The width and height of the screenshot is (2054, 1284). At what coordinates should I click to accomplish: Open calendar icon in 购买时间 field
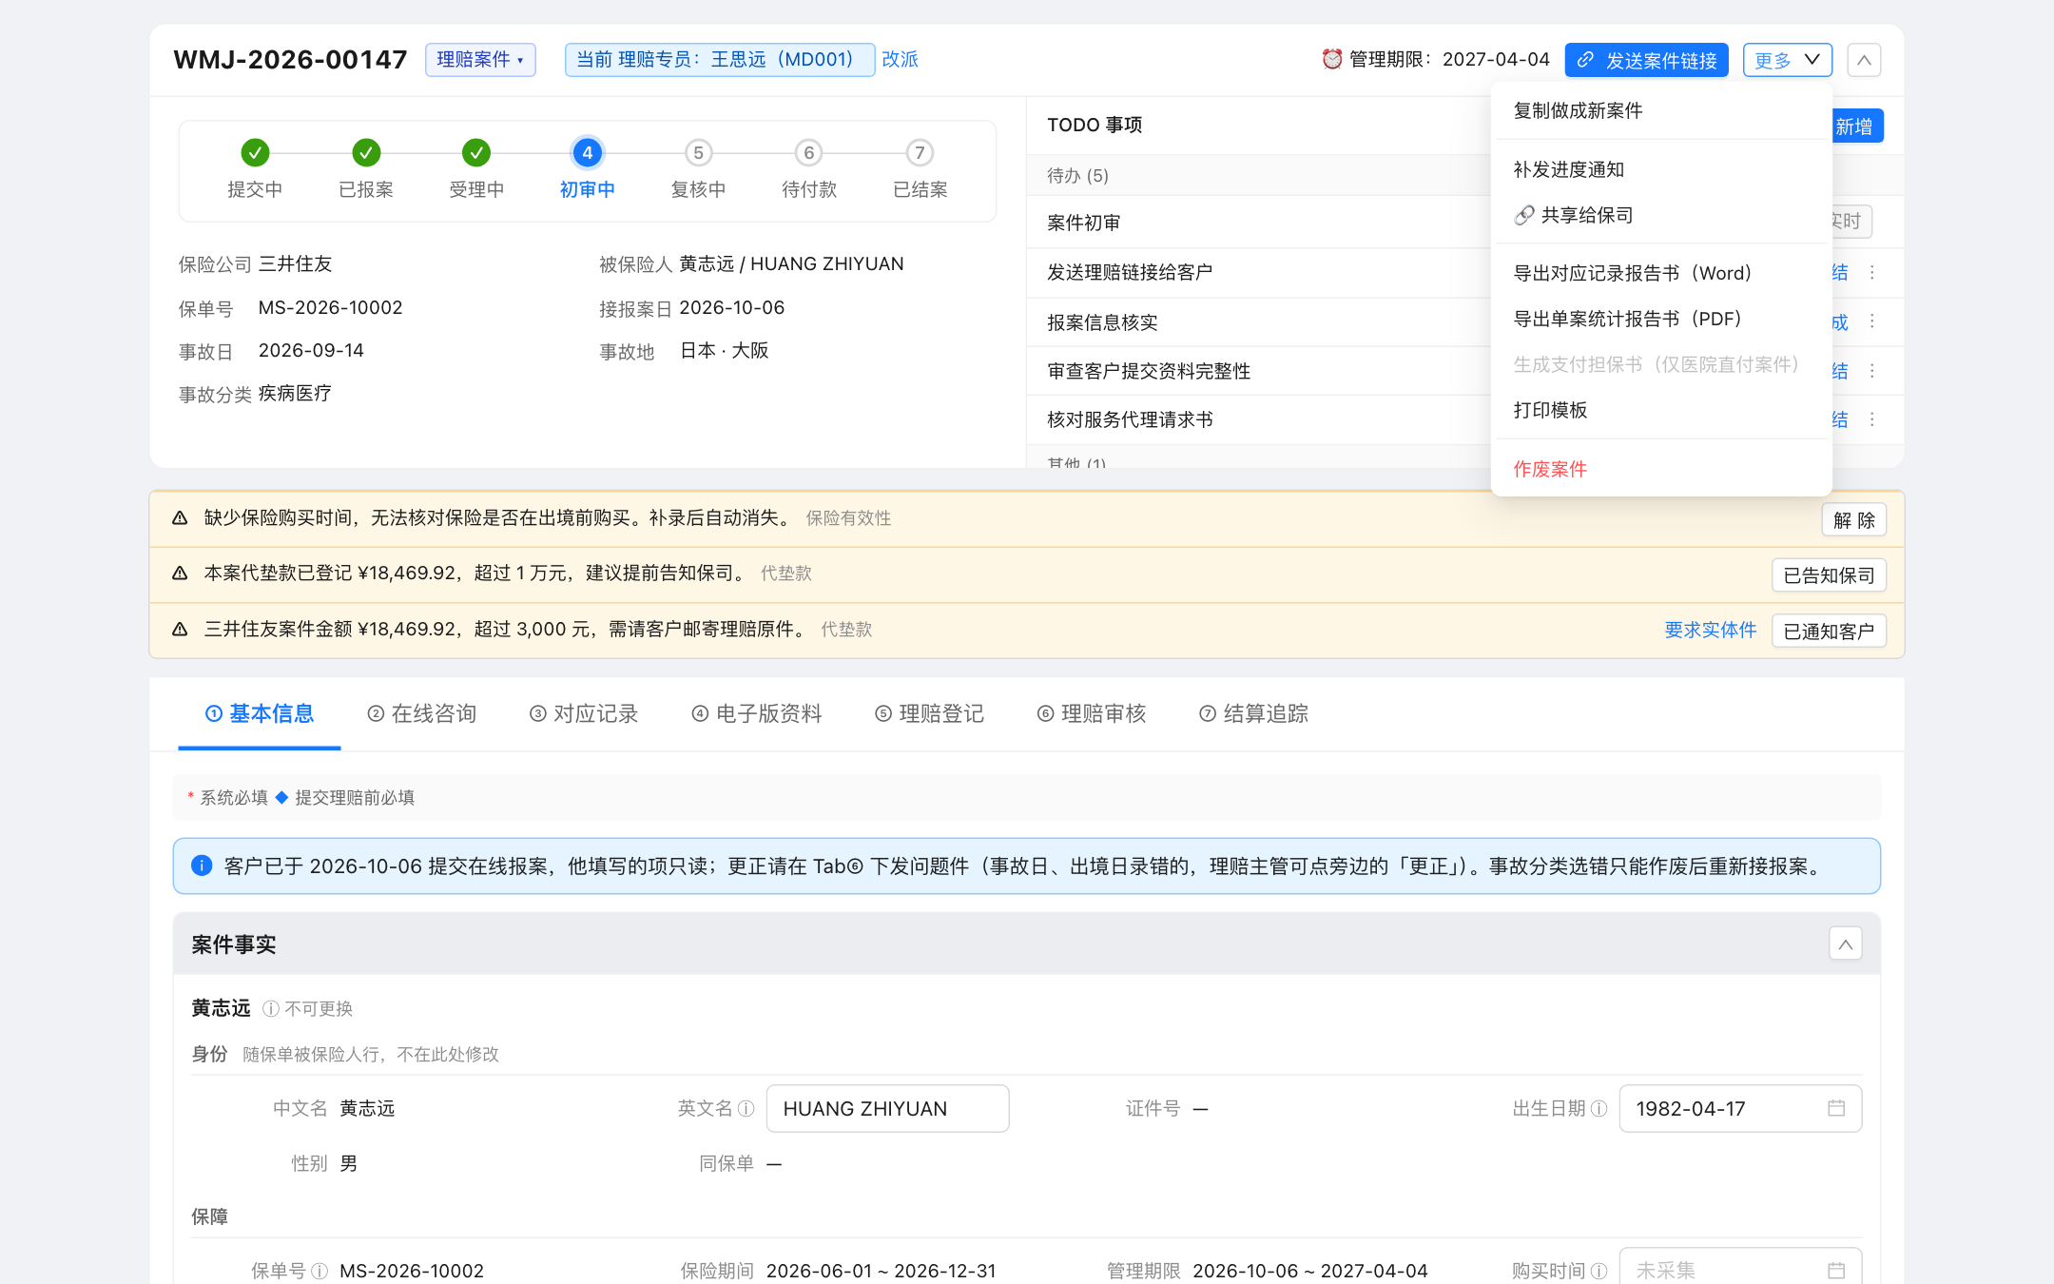(1836, 1271)
